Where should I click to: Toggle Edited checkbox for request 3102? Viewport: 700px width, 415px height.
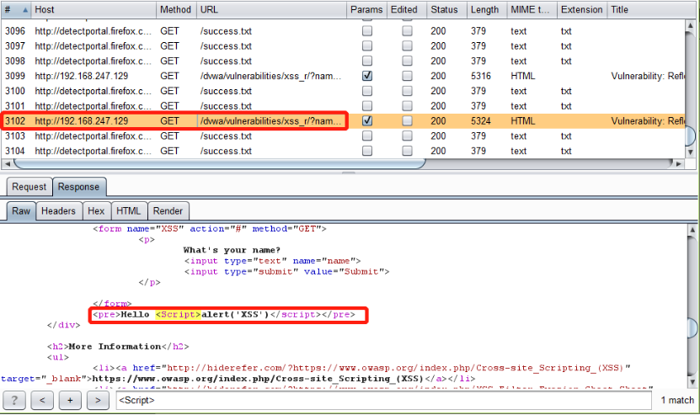pos(407,121)
